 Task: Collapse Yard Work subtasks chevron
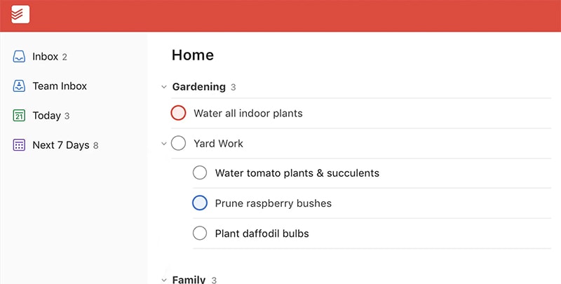(x=164, y=144)
